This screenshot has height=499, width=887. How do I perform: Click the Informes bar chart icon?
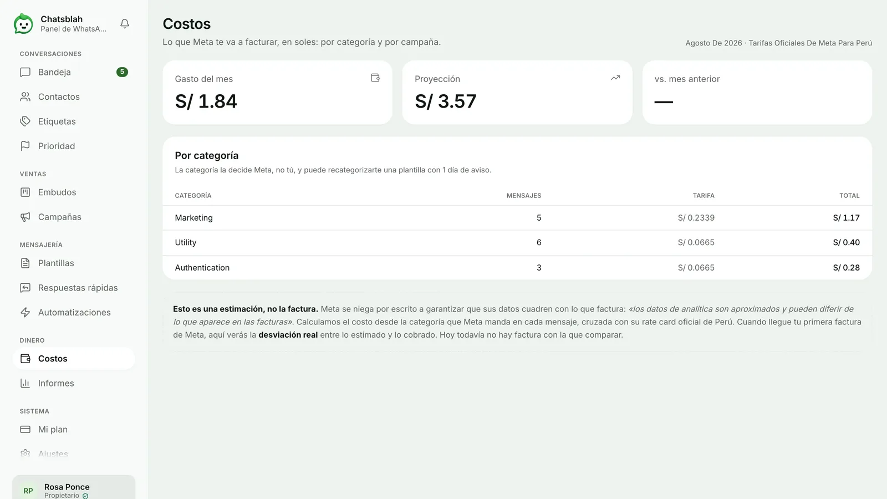point(26,383)
